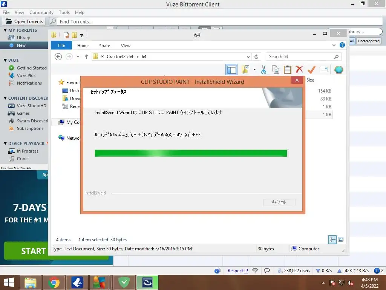Expand the Explorer ribbon chevron

point(334,45)
